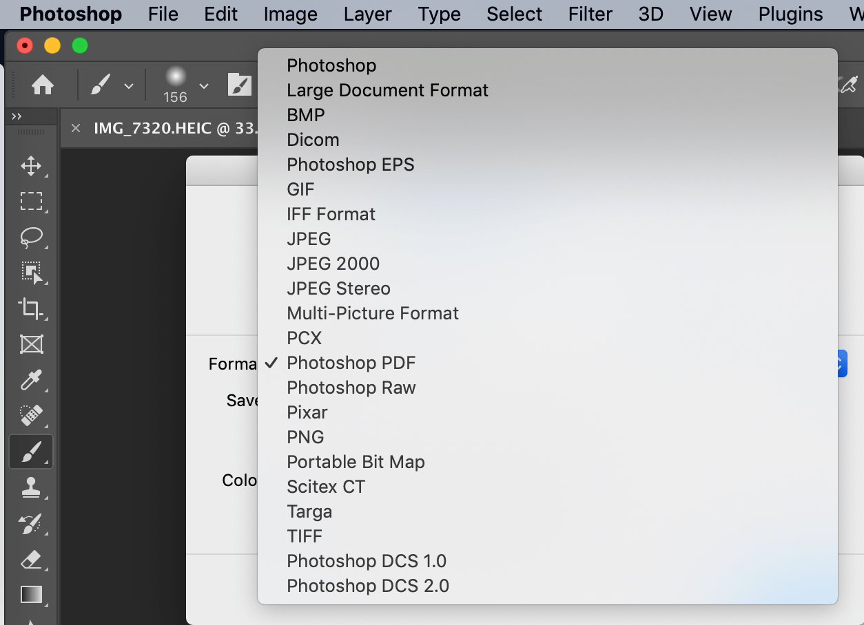Image resolution: width=864 pixels, height=625 pixels.
Task: Select the Rectangular Marquee tool
Action: (31, 202)
